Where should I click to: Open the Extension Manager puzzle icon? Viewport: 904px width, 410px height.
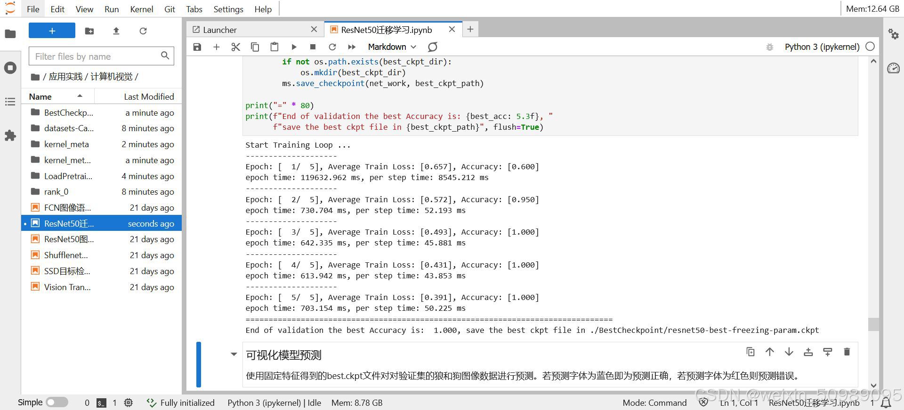10,136
